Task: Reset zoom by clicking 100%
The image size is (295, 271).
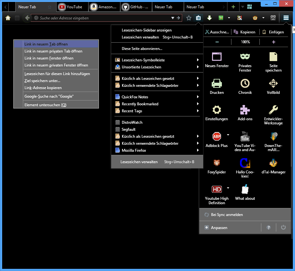Action: coord(245,42)
